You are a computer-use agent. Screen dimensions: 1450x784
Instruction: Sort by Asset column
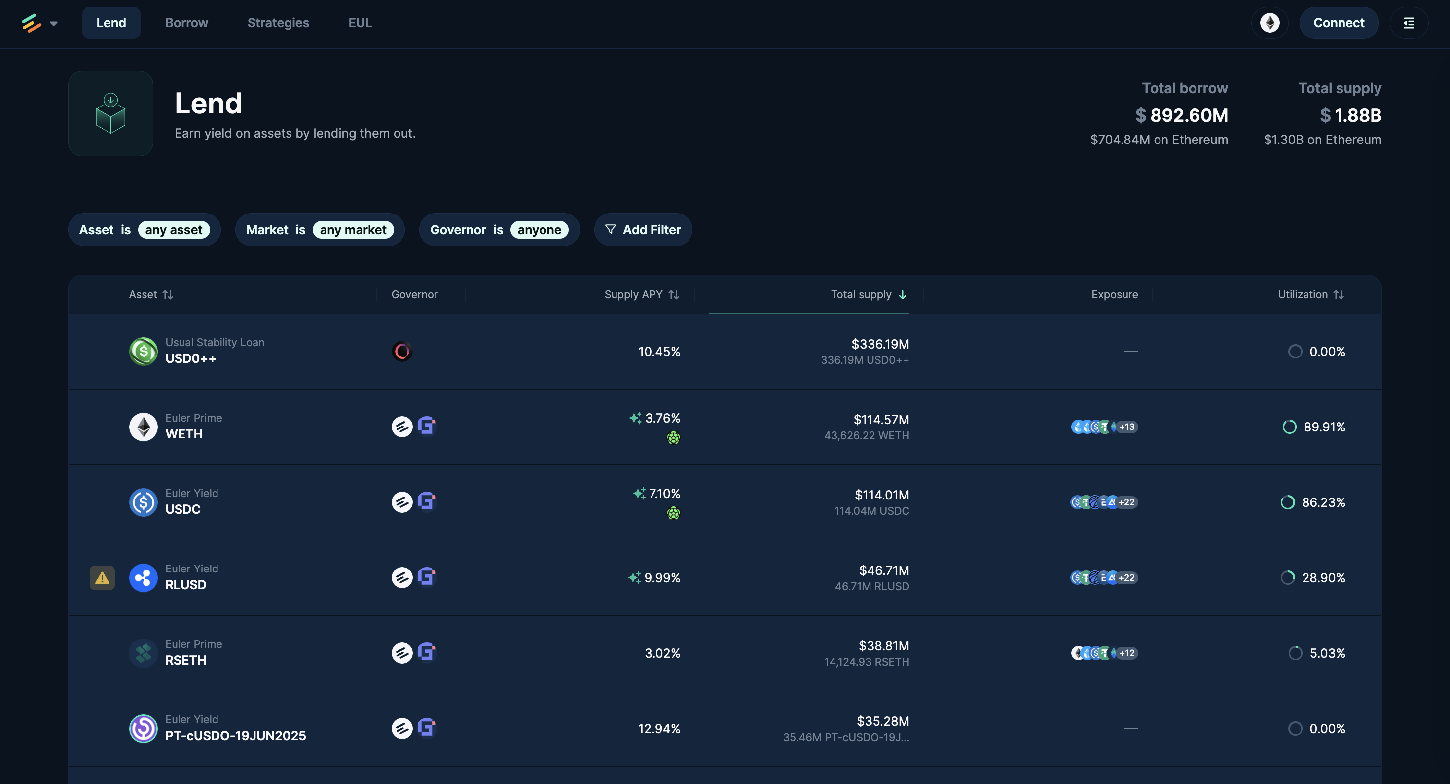click(151, 294)
